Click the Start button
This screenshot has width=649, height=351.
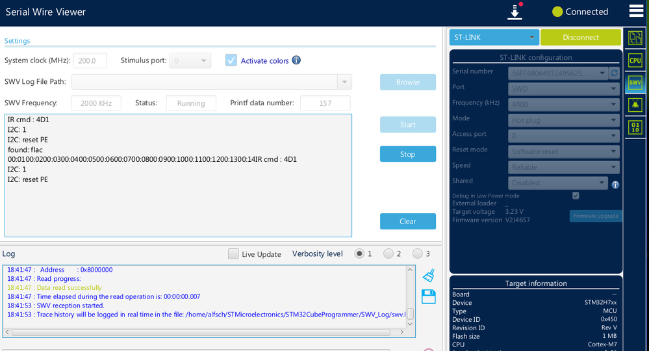408,125
